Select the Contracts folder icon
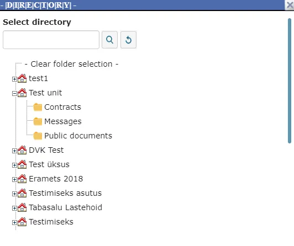The image size is (294, 246). tap(38, 107)
